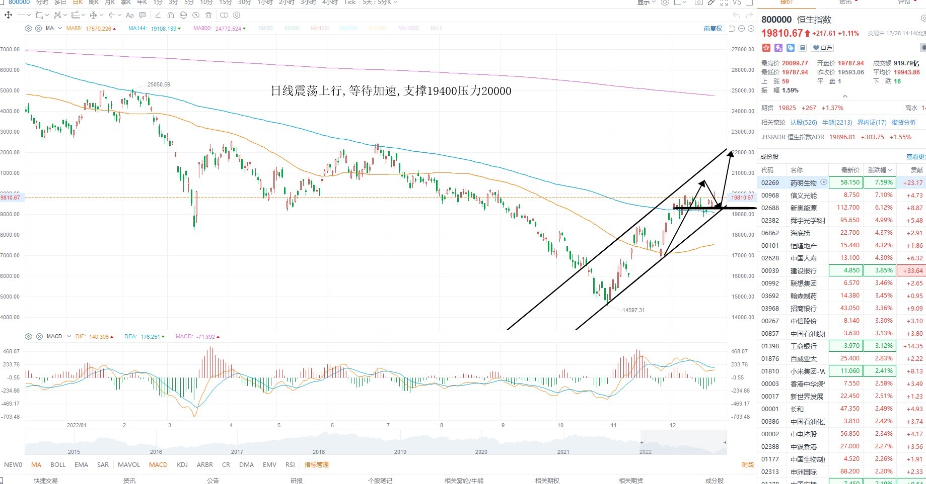Click the link/lock drawings icon
The image size is (926, 484).
coord(183,15)
